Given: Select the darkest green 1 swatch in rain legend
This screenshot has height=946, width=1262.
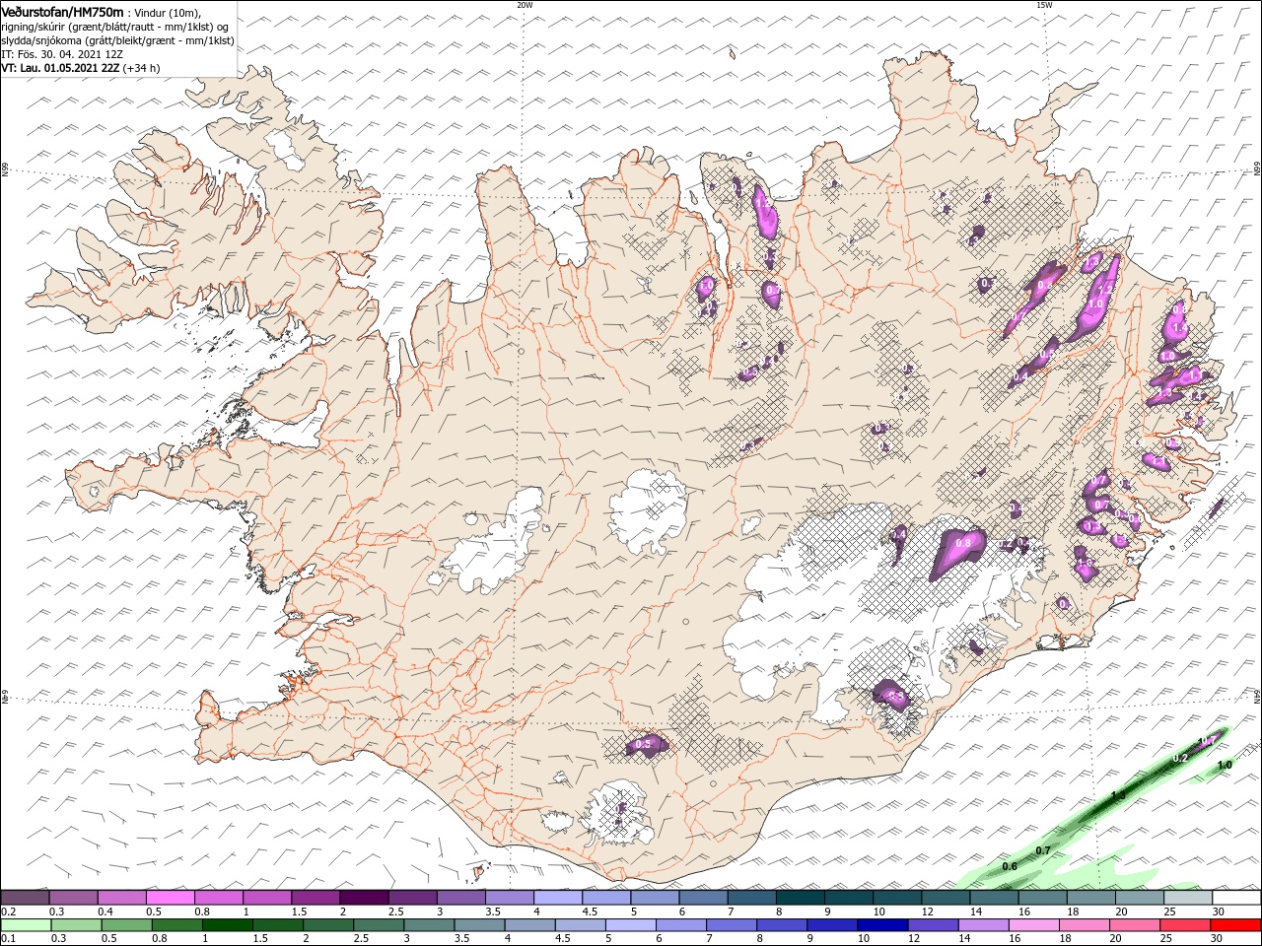Looking at the screenshot, I should [227, 925].
